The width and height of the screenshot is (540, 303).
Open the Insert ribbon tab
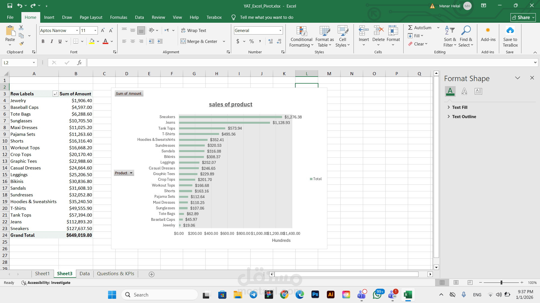tap(49, 17)
